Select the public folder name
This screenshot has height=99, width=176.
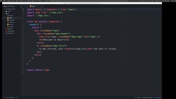[9, 11]
